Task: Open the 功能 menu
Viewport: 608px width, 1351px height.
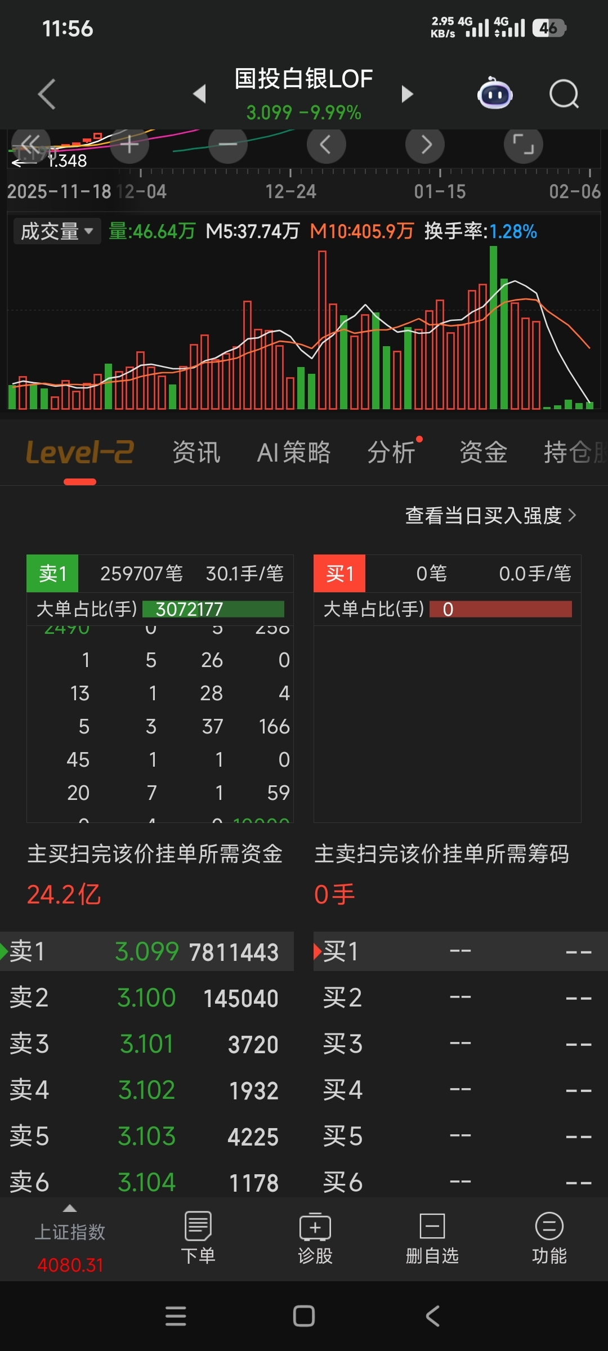Action: point(549,1238)
